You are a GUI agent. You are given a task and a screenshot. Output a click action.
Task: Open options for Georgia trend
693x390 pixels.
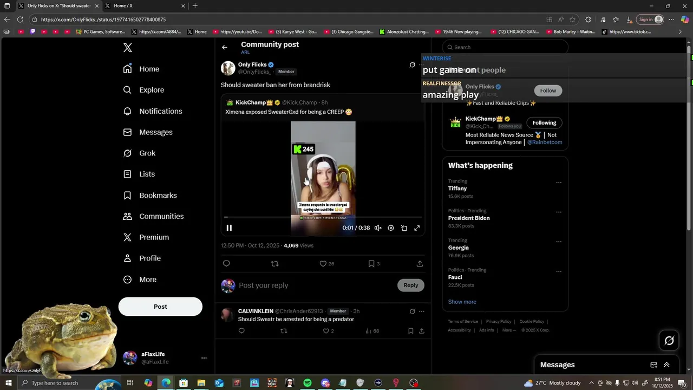pyautogui.click(x=559, y=242)
